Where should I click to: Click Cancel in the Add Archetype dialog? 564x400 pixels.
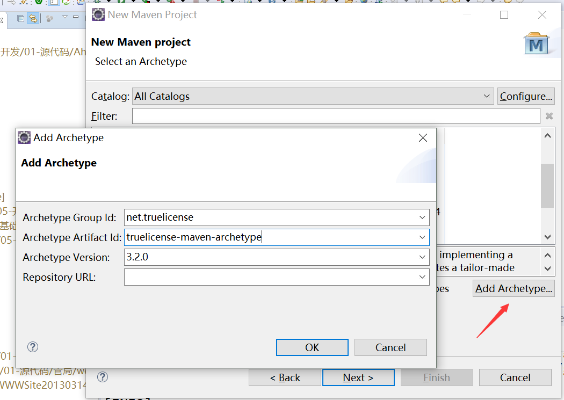[x=391, y=347]
